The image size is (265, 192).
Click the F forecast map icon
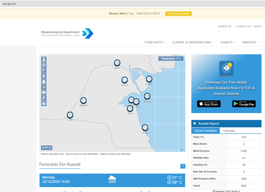[44, 98]
